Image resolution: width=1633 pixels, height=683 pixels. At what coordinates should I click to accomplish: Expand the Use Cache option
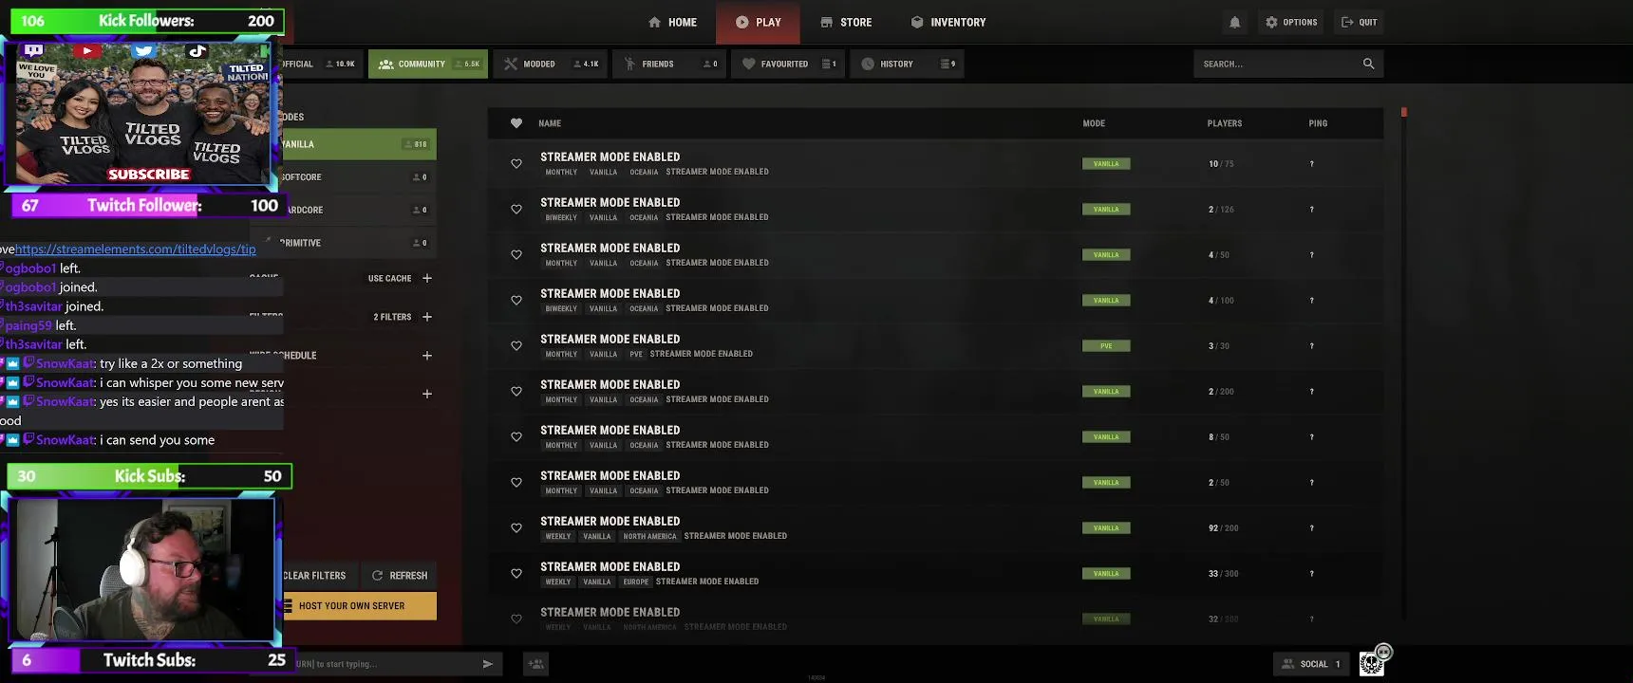click(x=427, y=279)
